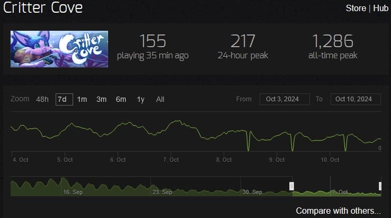
Task: Open Compare with others link
Action: pos(339,211)
